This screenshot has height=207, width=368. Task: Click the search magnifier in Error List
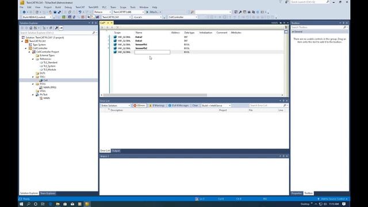pyautogui.click(x=285, y=106)
